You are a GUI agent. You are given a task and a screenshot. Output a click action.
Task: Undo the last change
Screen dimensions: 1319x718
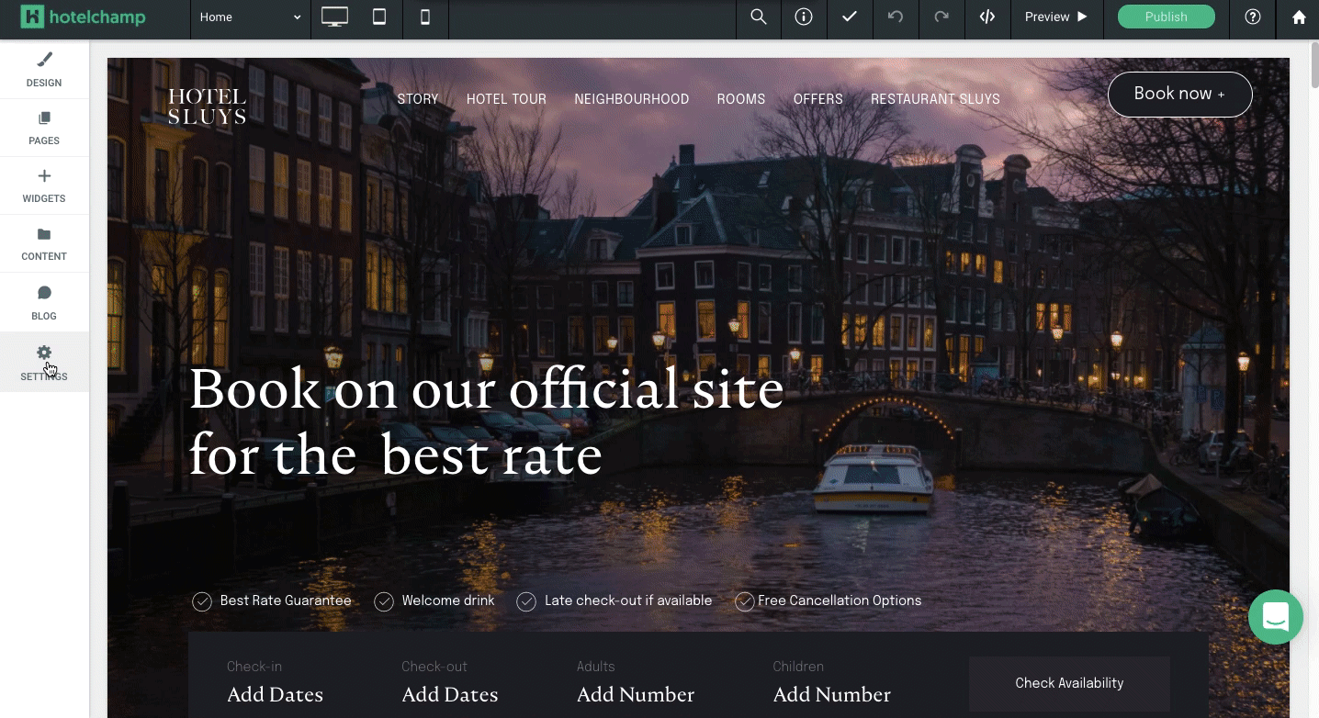point(896,17)
